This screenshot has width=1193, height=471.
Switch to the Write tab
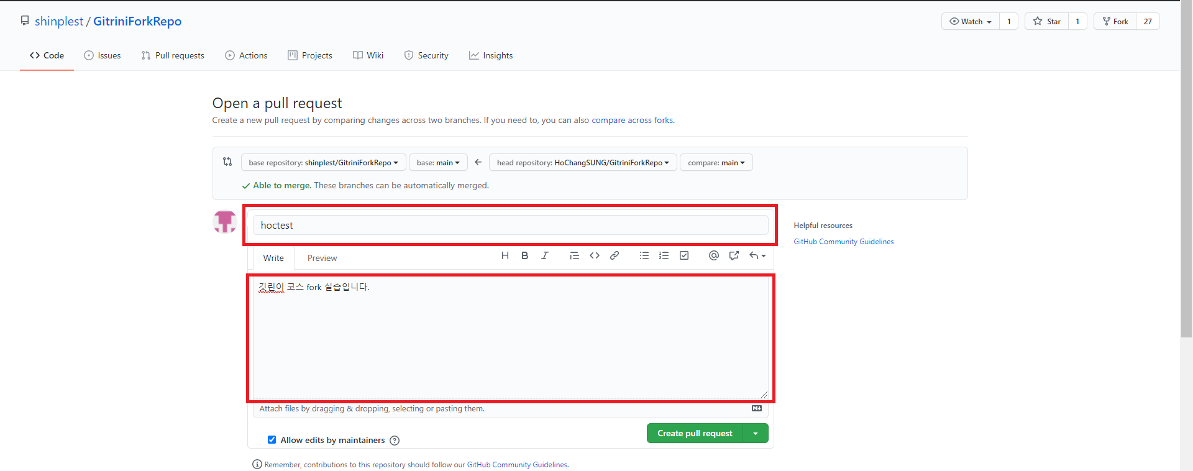[x=273, y=258]
